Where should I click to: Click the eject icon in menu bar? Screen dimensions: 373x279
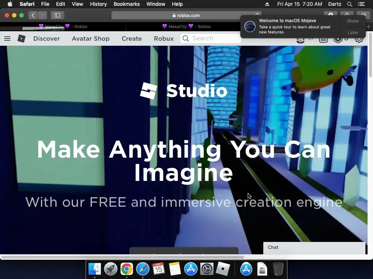click(x=267, y=4)
